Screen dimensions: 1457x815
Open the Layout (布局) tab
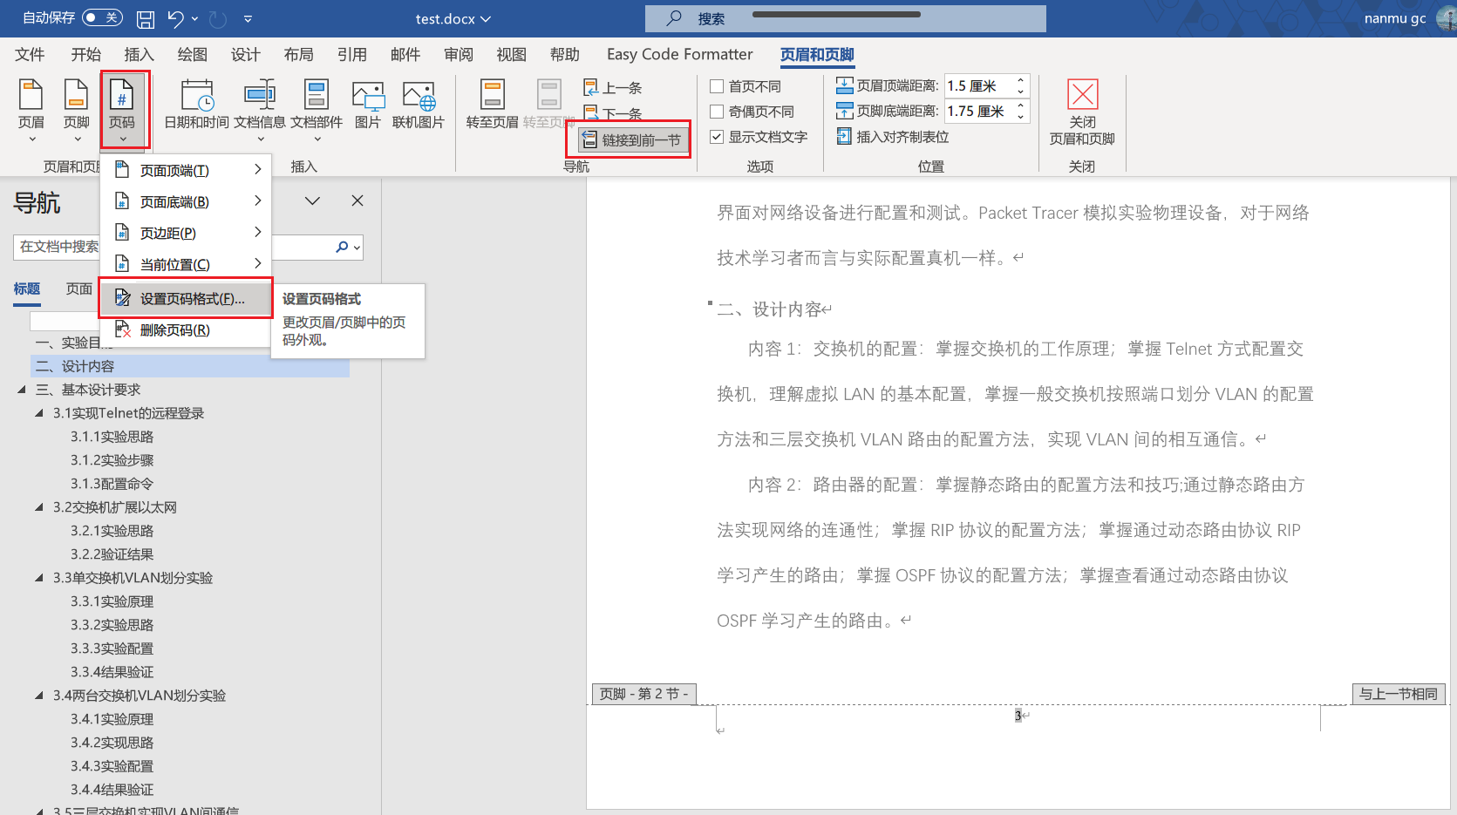[x=298, y=54]
